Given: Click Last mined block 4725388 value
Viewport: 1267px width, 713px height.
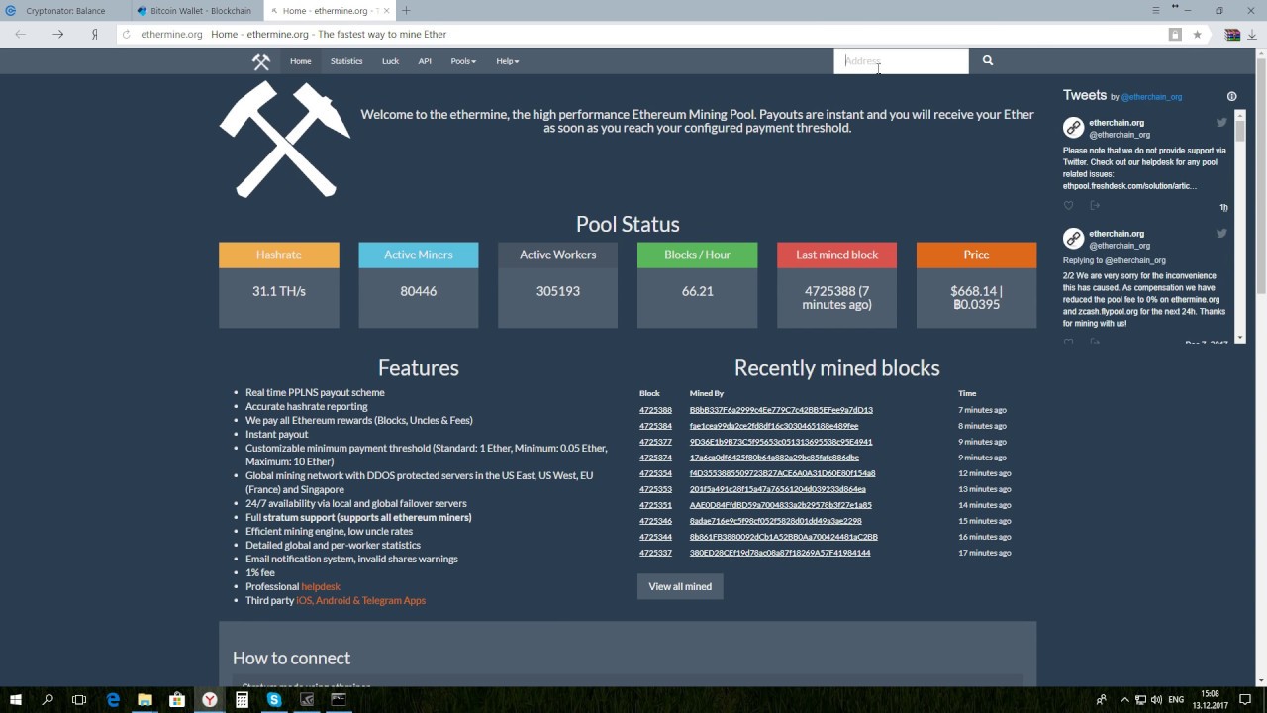Looking at the screenshot, I should click(836, 298).
